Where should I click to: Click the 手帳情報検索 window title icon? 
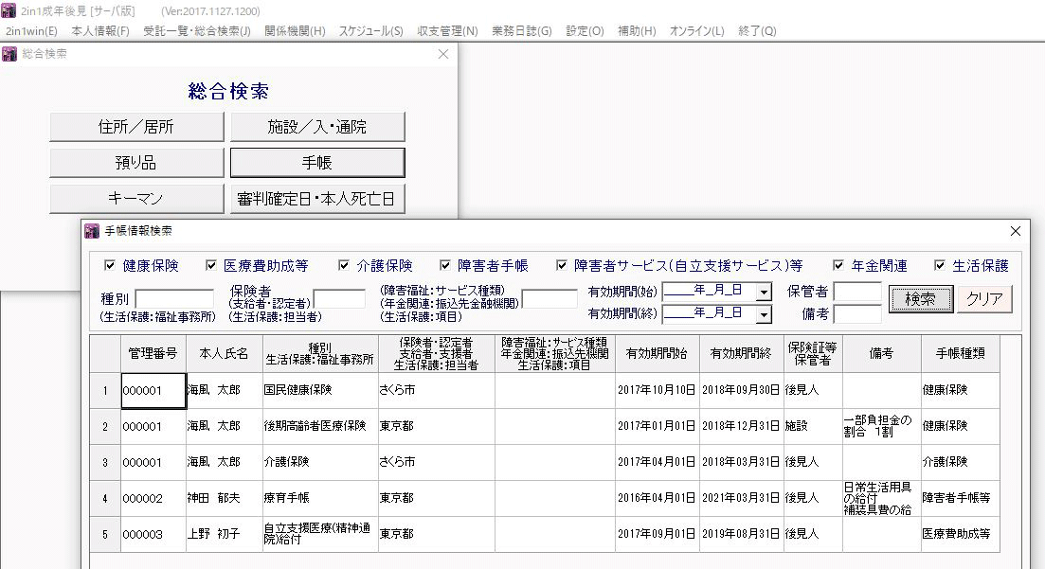pyautogui.click(x=92, y=231)
